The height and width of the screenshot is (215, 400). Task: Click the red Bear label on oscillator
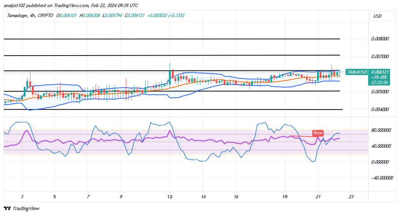coord(318,133)
